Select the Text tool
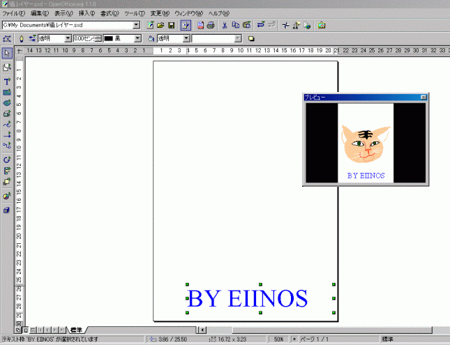450x345 pixels. coord(7,82)
